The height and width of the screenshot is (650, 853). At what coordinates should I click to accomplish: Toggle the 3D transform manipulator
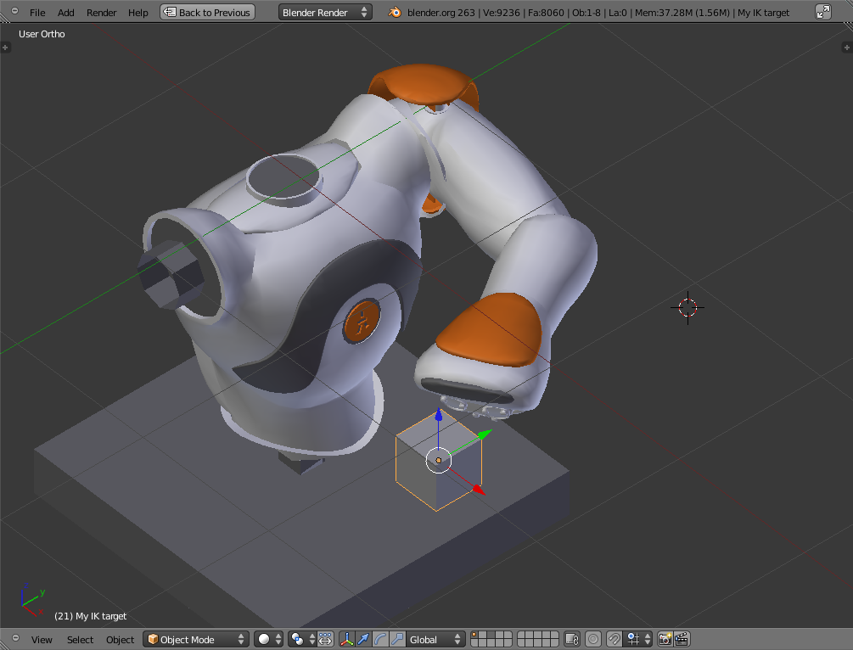[346, 639]
